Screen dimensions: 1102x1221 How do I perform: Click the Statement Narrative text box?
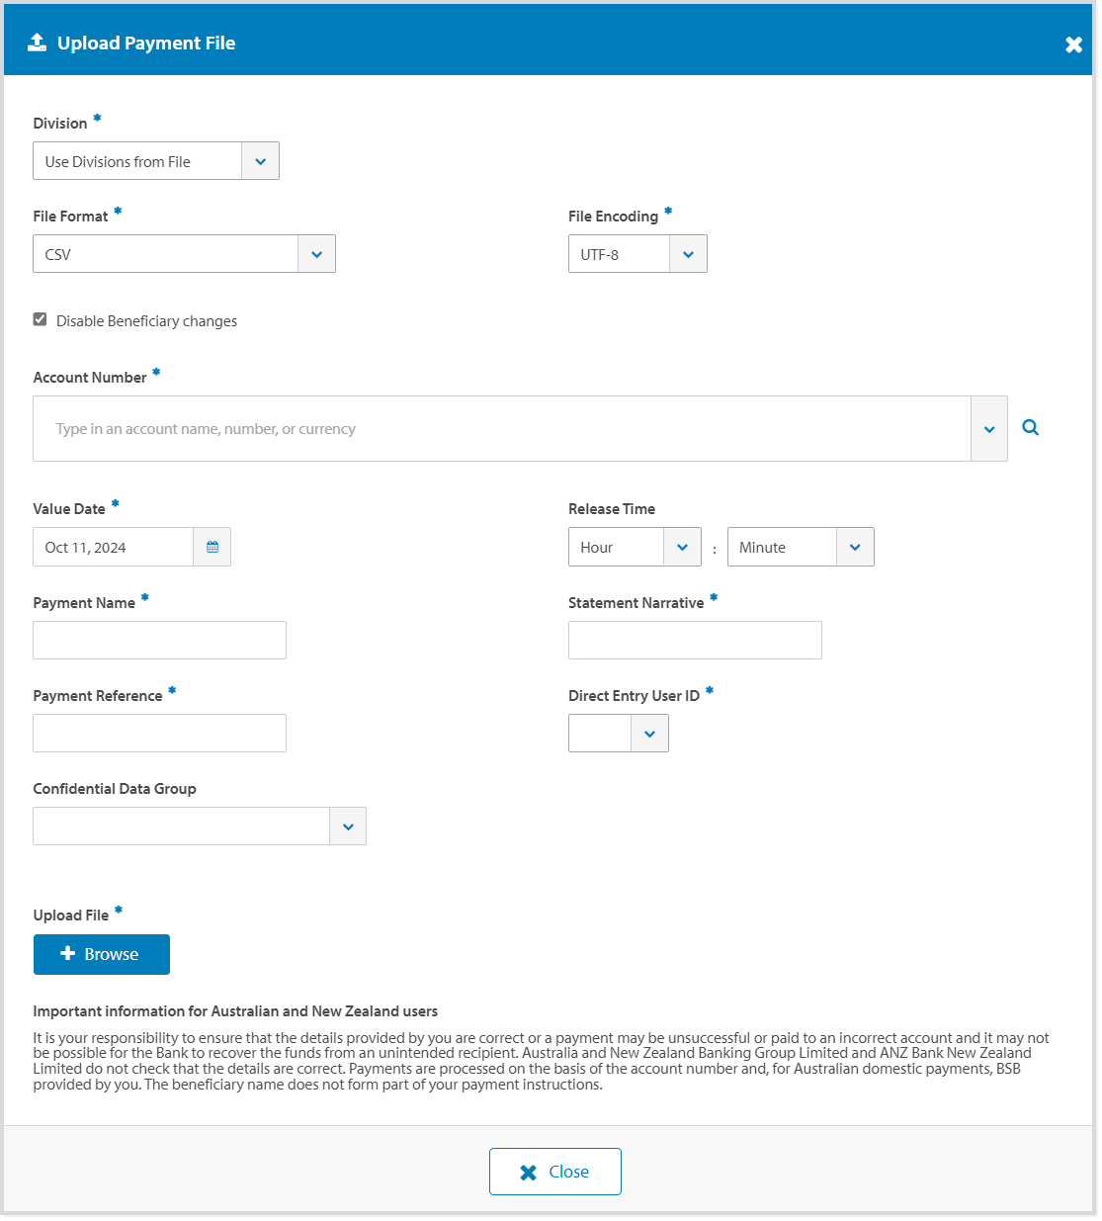694,640
